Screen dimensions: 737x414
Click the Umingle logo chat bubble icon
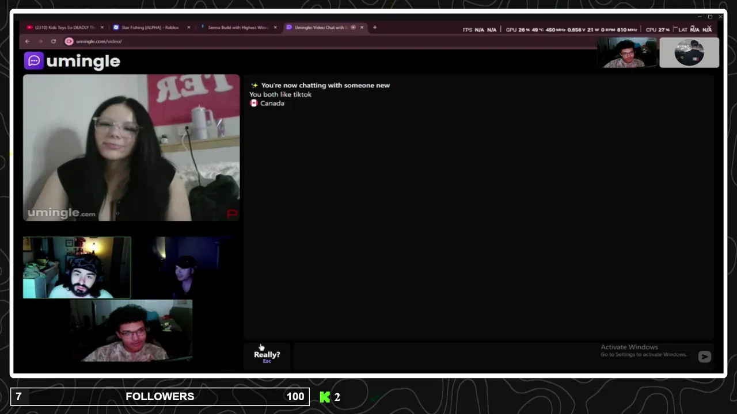[34, 60]
